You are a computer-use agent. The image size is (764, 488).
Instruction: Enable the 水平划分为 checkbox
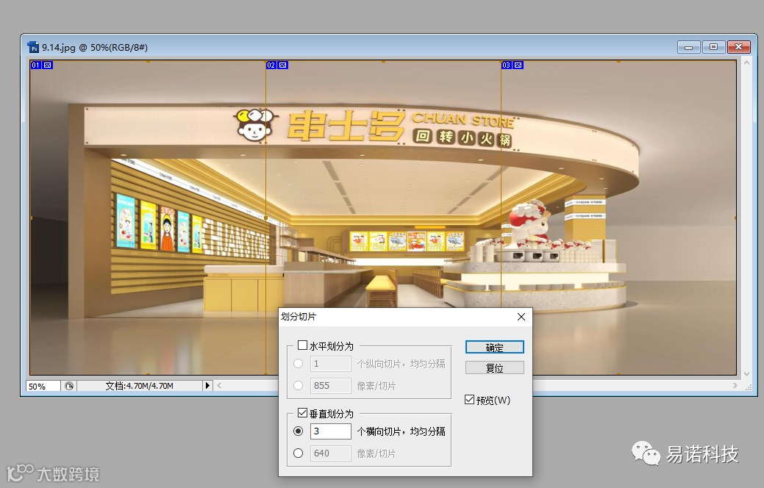click(x=302, y=345)
